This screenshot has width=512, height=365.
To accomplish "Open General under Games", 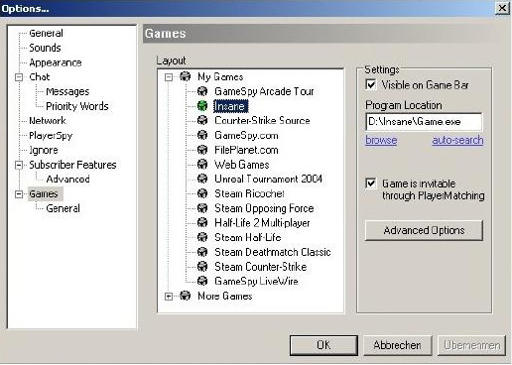I will coord(63,208).
